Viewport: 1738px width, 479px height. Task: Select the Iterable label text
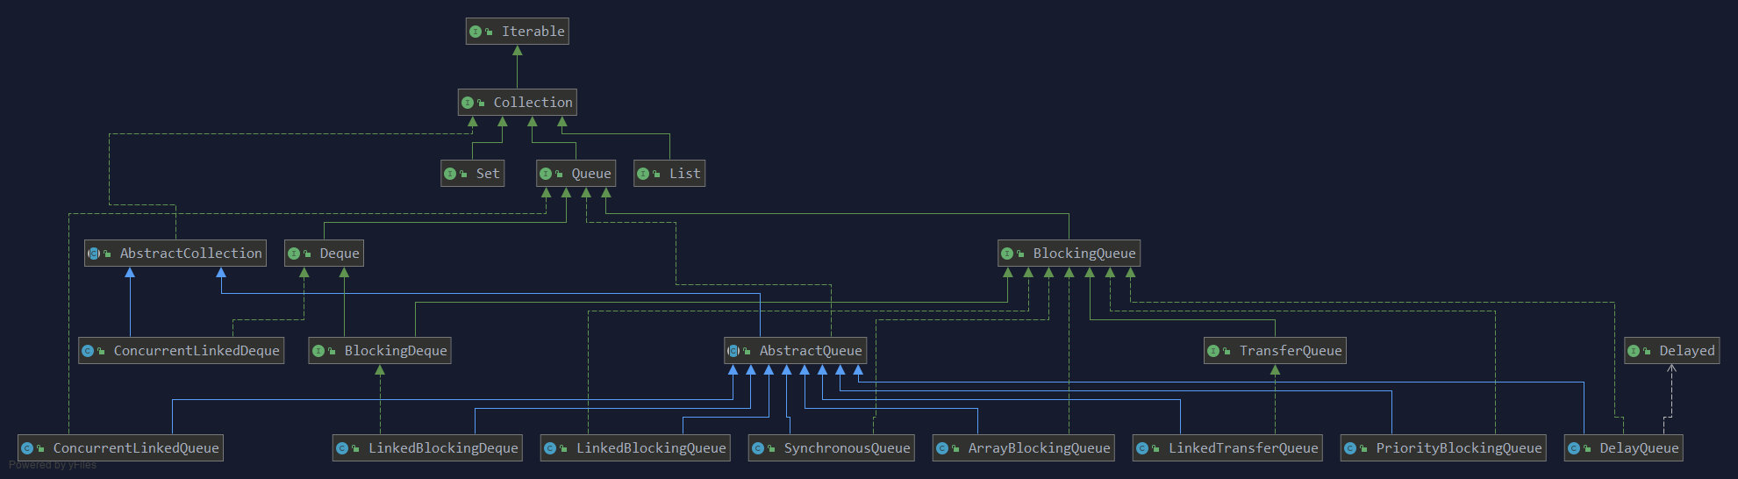(x=533, y=32)
